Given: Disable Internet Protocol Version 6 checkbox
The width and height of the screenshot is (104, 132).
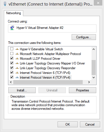Looking at the screenshot, I should point(12,73).
